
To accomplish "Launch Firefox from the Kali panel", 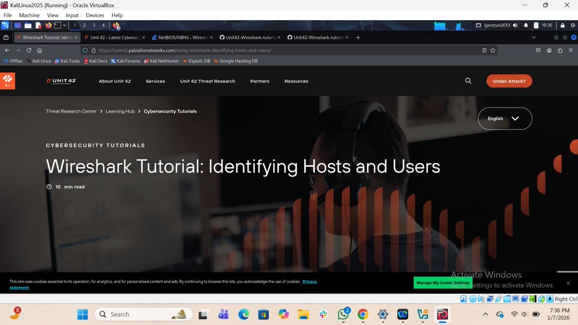I will tap(48, 25).
